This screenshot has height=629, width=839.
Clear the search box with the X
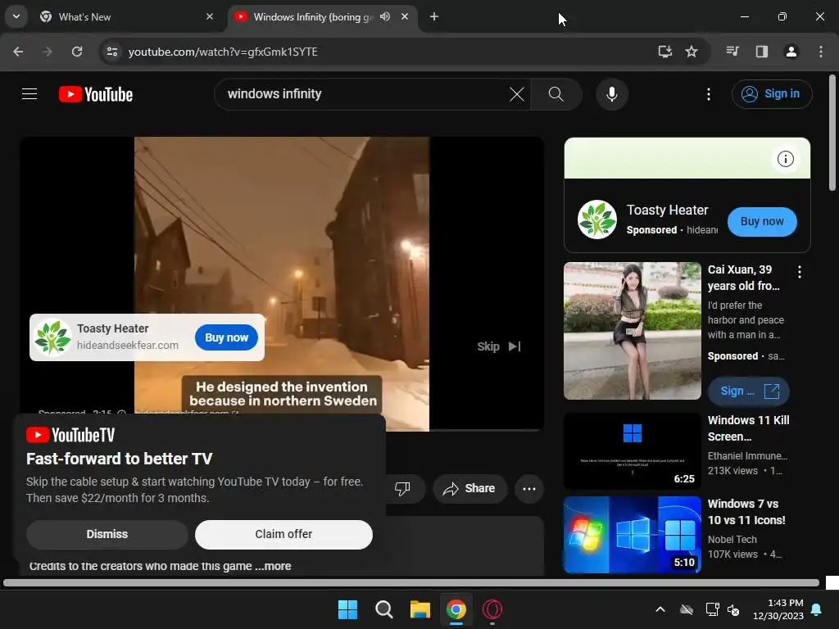[517, 95]
